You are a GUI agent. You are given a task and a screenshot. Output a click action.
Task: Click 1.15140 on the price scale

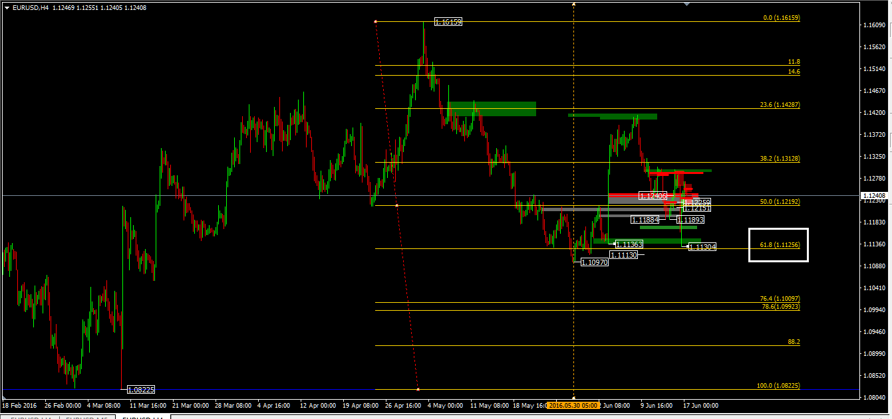pyautogui.click(x=873, y=69)
